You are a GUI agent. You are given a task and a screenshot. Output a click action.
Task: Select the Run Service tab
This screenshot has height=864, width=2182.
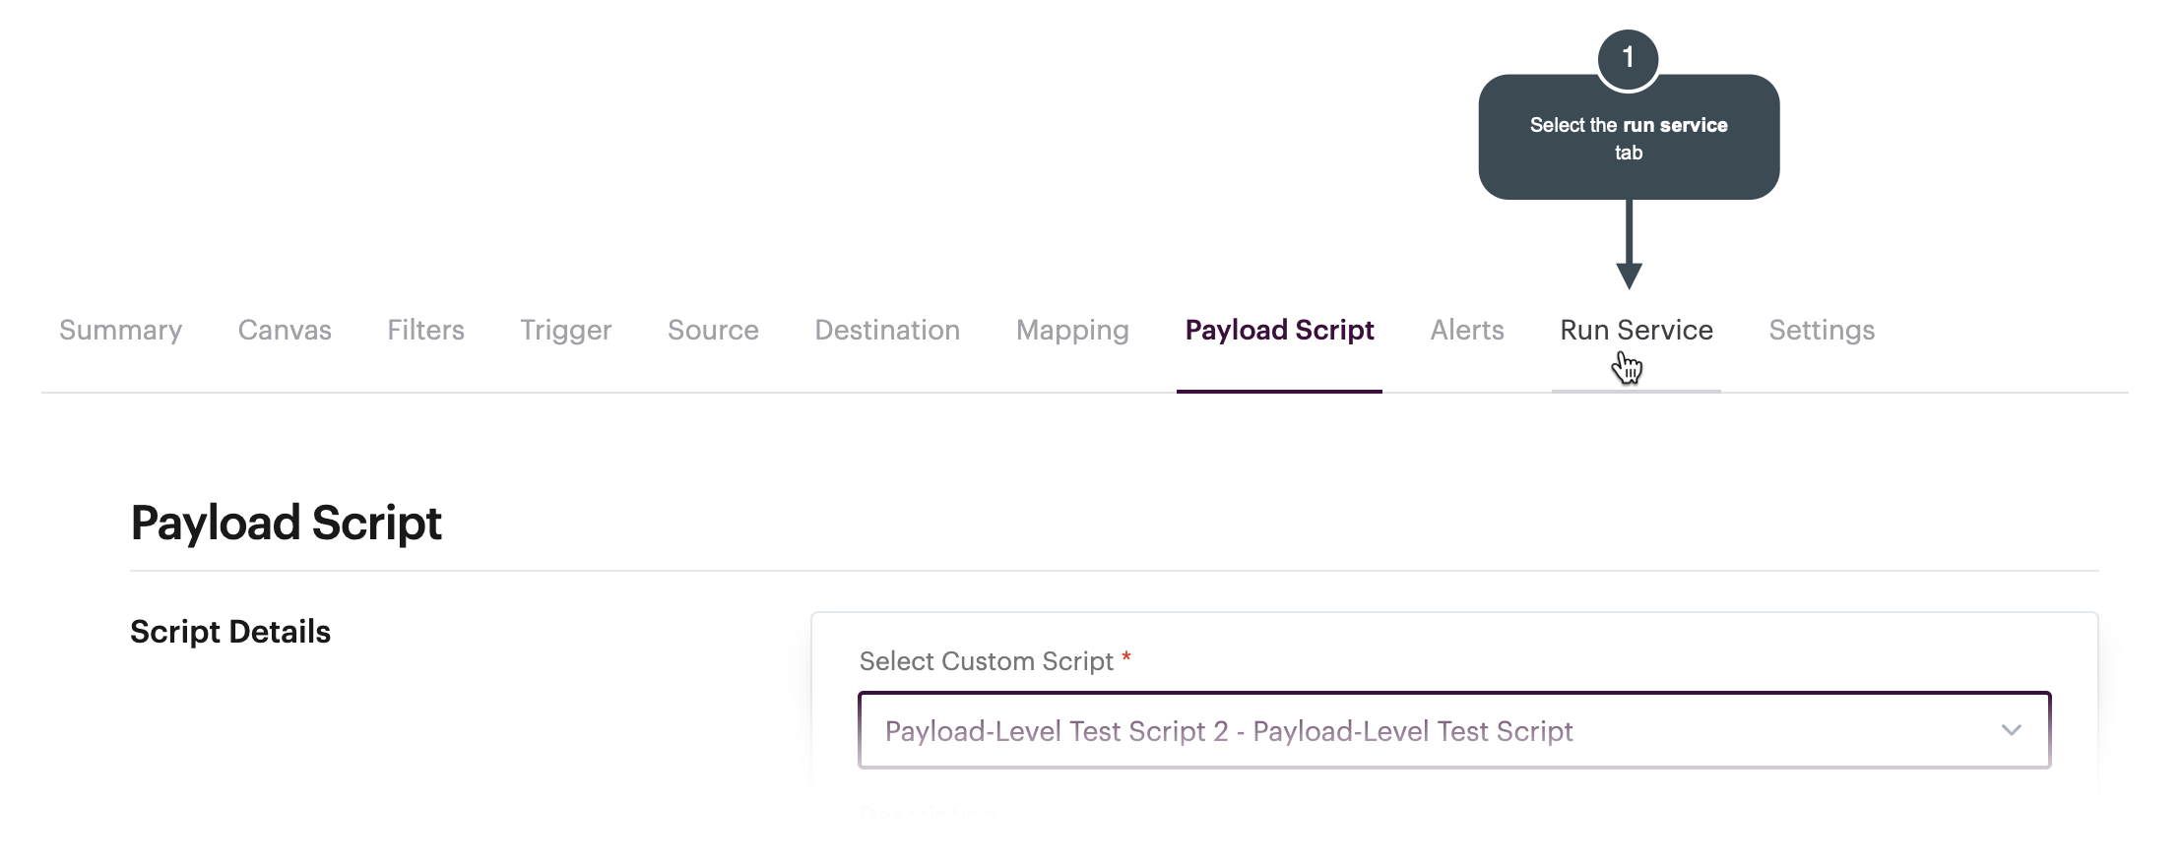(1636, 331)
